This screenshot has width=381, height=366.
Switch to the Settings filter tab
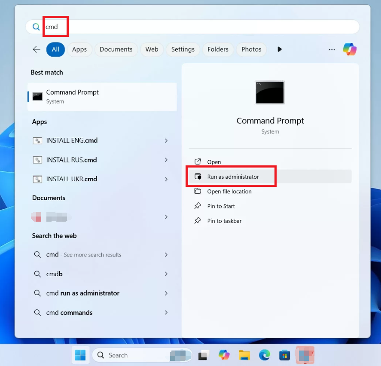click(183, 49)
